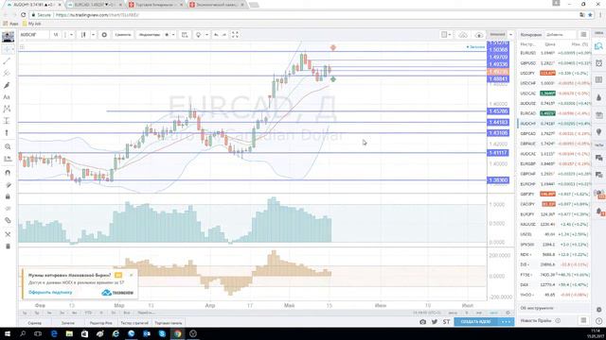Select DAX row in the watchlist
The height and width of the screenshot is (340, 606).
(x=554, y=284)
